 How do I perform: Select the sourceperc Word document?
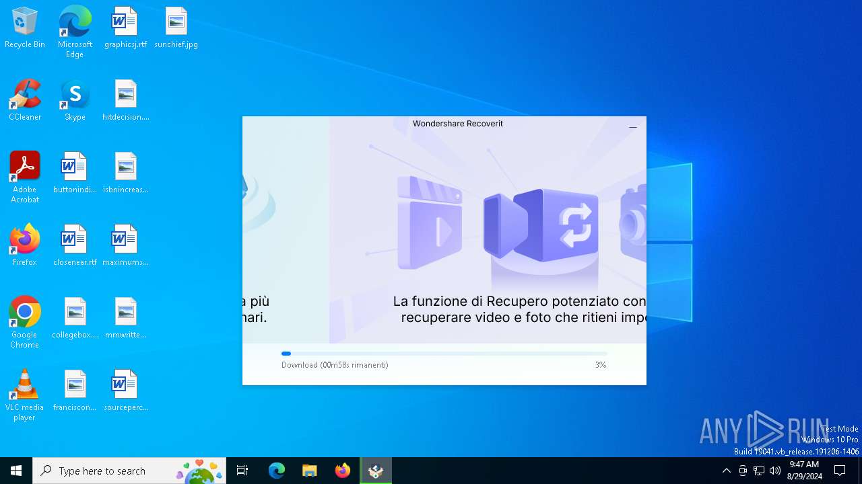(x=125, y=391)
